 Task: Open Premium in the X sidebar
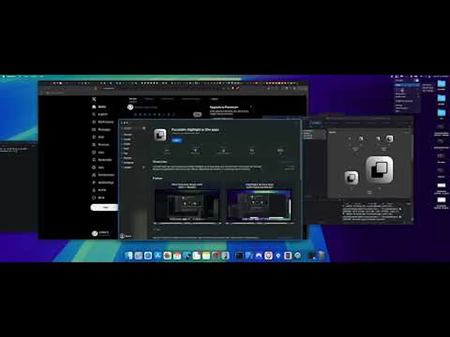pyautogui.click(x=101, y=145)
